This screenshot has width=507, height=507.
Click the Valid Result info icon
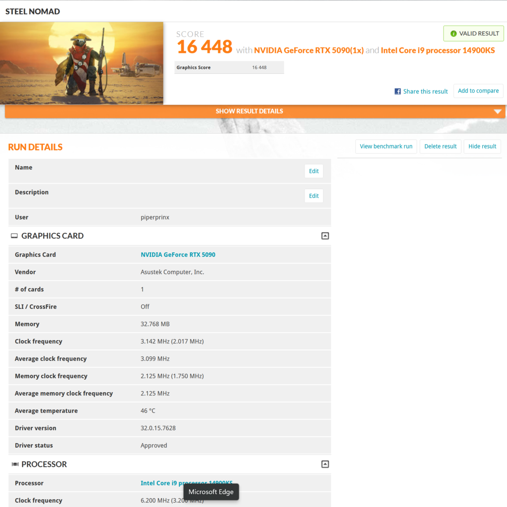(x=454, y=34)
